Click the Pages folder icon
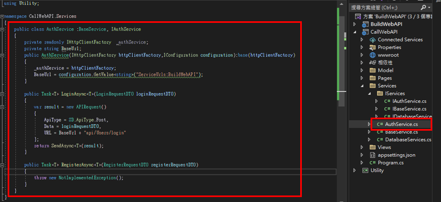This screenshot has width=441, height=202. [372, 78]
